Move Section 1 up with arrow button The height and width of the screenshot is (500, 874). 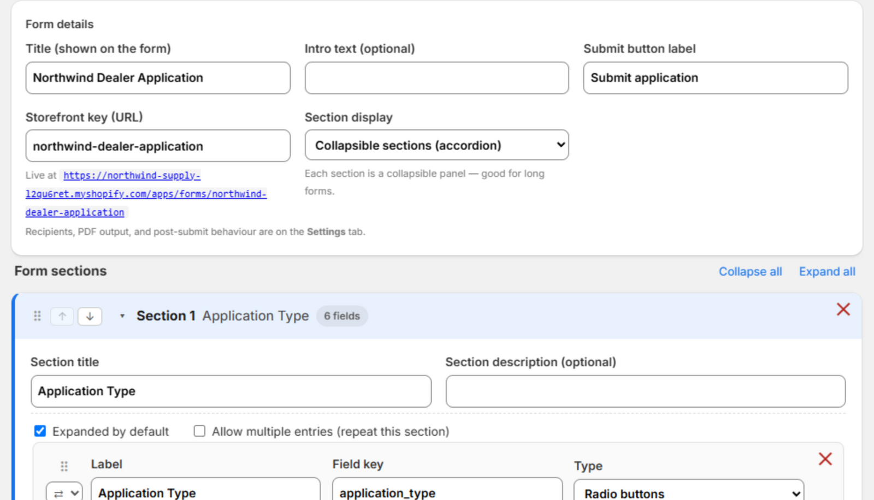62,316
